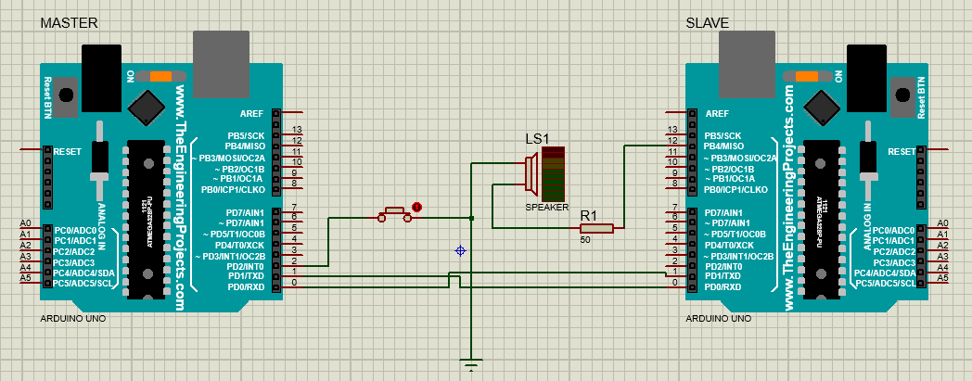Click the speaker level bar graph

pos(553,174)
